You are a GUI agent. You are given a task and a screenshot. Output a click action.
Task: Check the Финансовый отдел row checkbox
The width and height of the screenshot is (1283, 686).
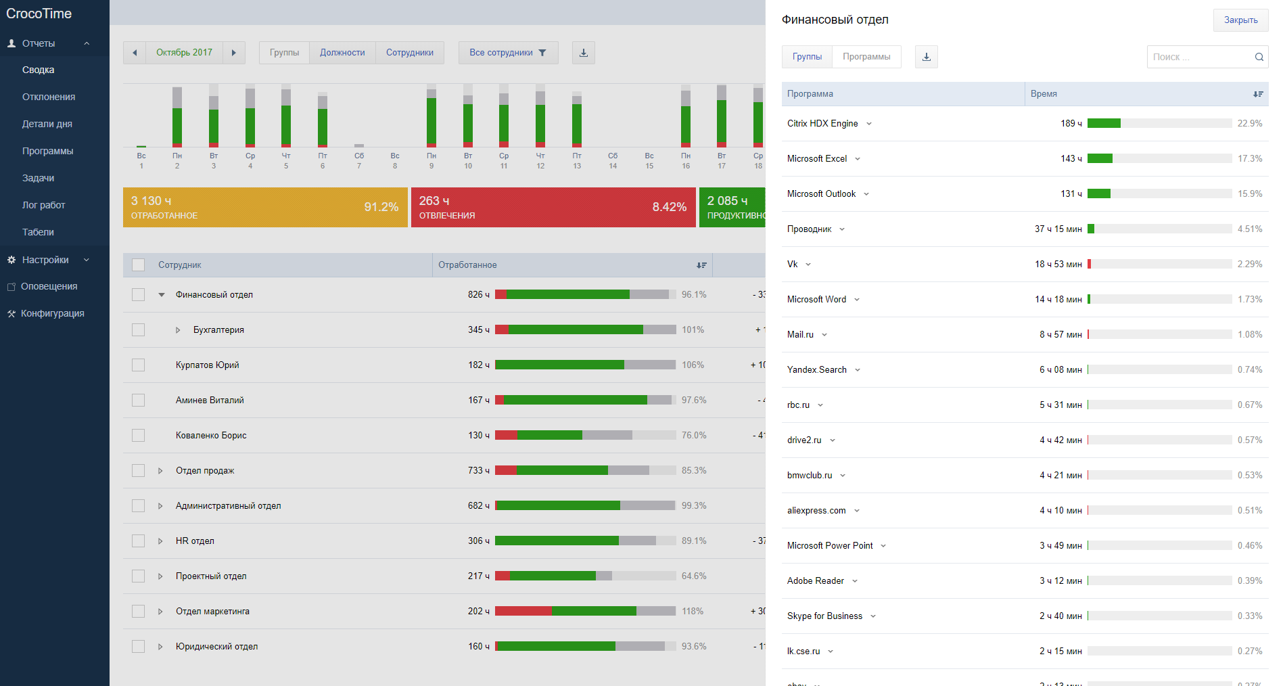139,295
